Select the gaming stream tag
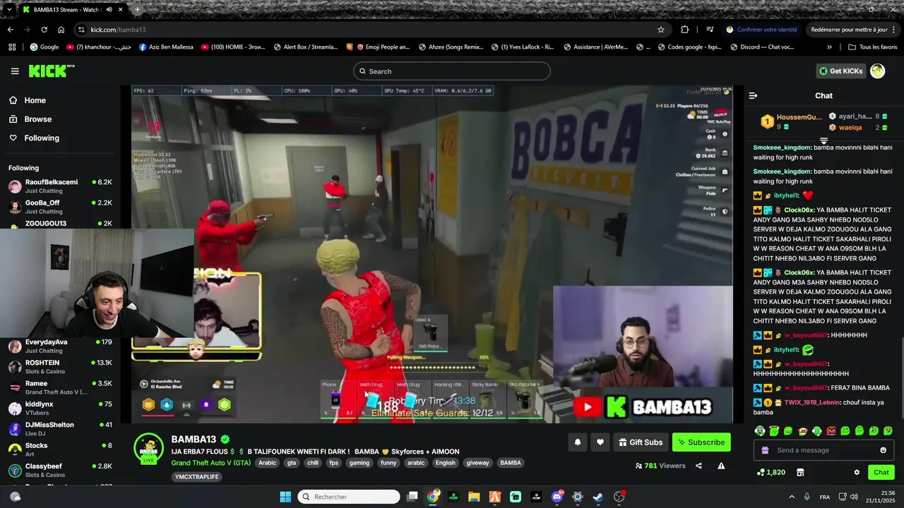Image resolution: width=904 pixels, height=508 pixels. [x=359, y=463]
